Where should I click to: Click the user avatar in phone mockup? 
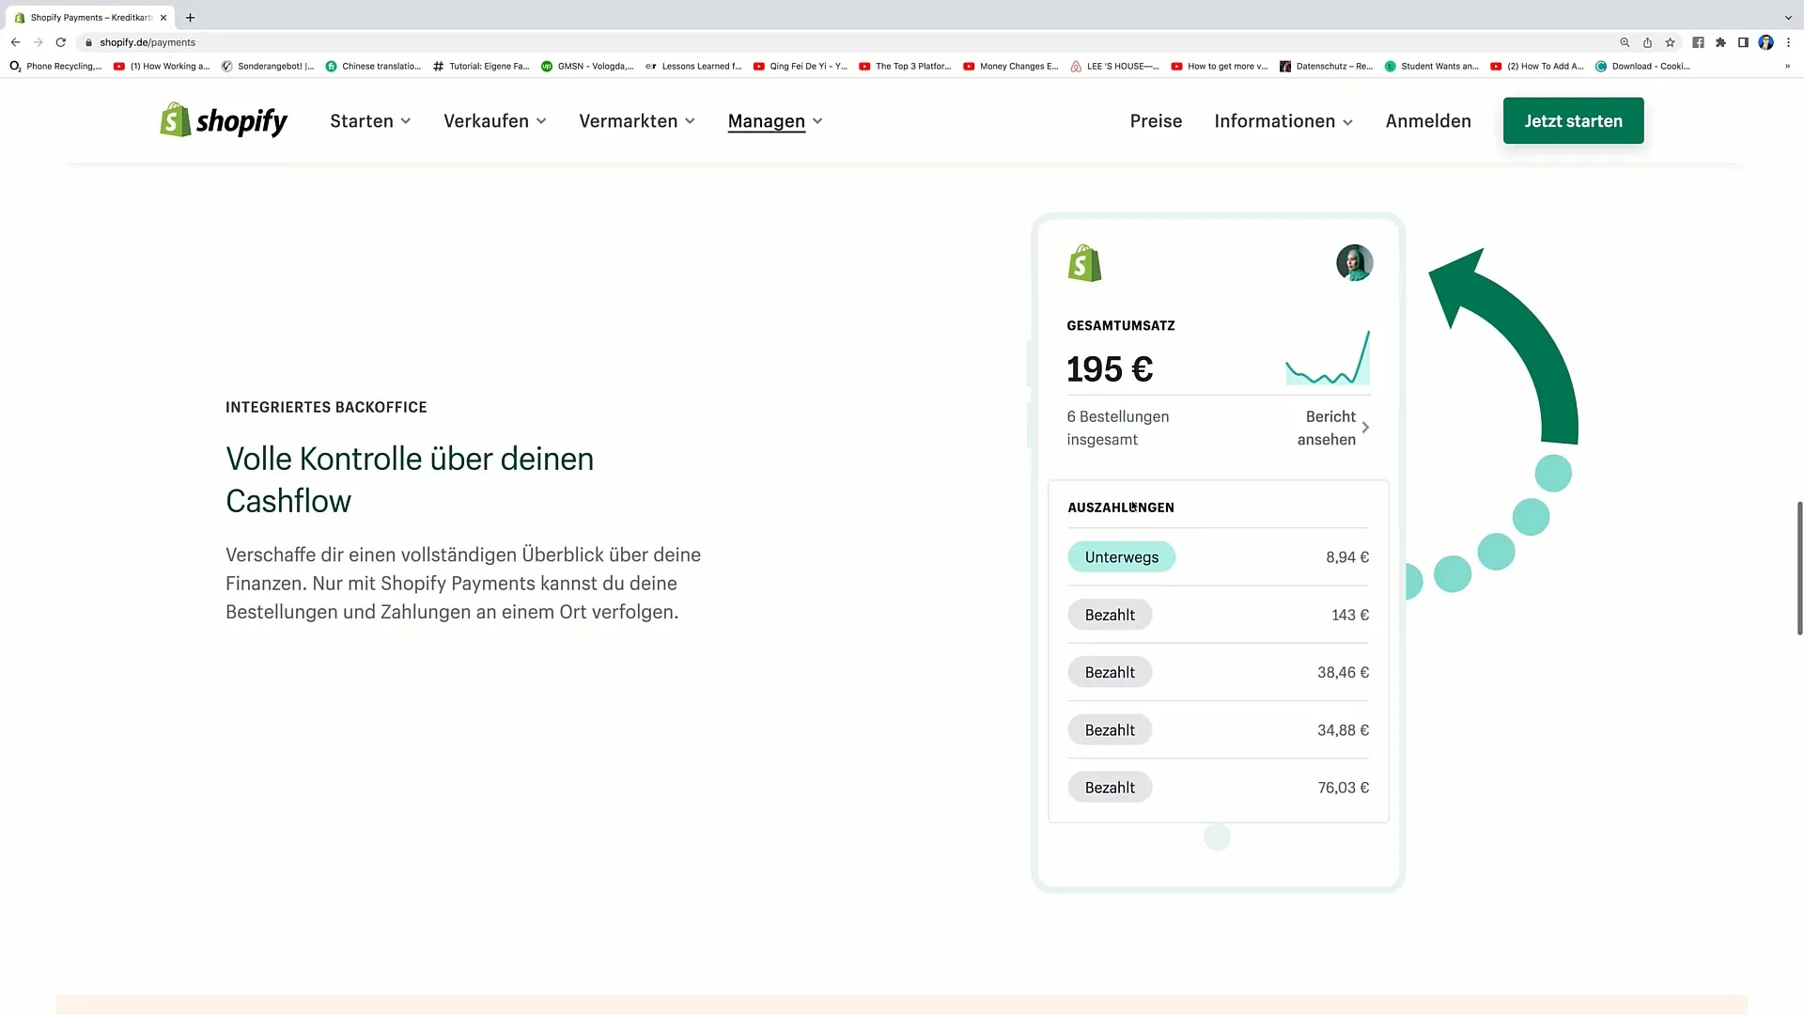click(1354, 263)
